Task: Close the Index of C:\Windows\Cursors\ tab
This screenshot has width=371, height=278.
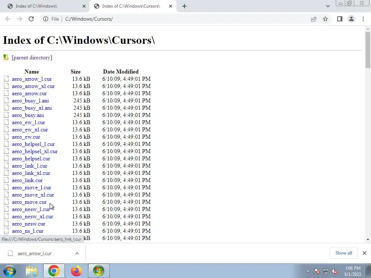Action: click(x=171, y=7)
